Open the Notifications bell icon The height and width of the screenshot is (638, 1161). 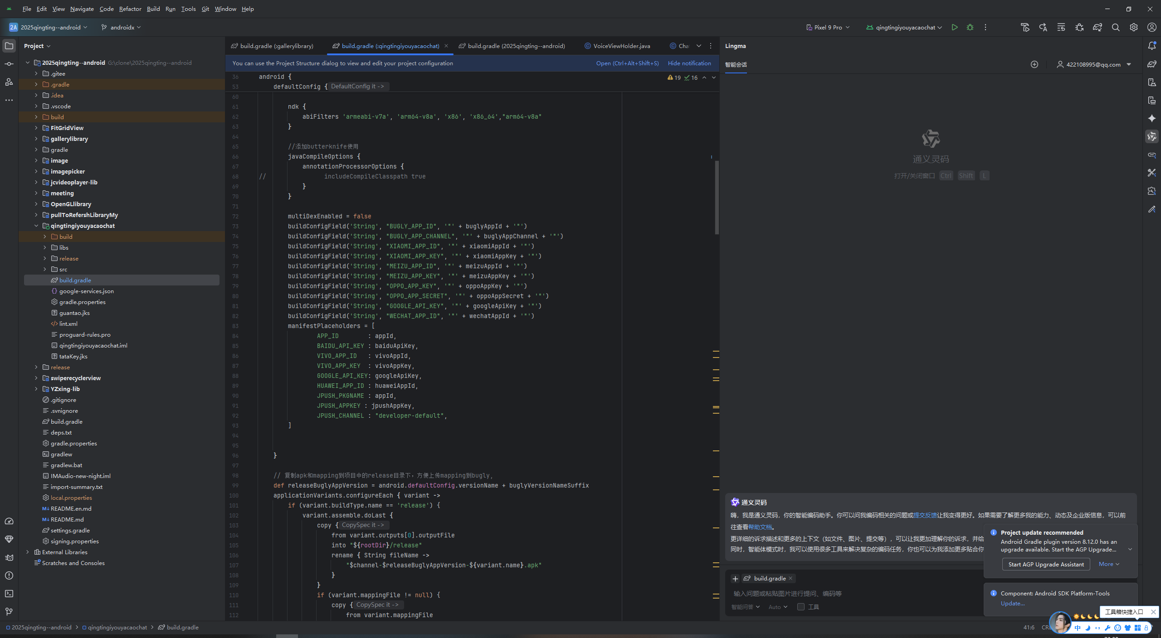[x=1152, y=46]
